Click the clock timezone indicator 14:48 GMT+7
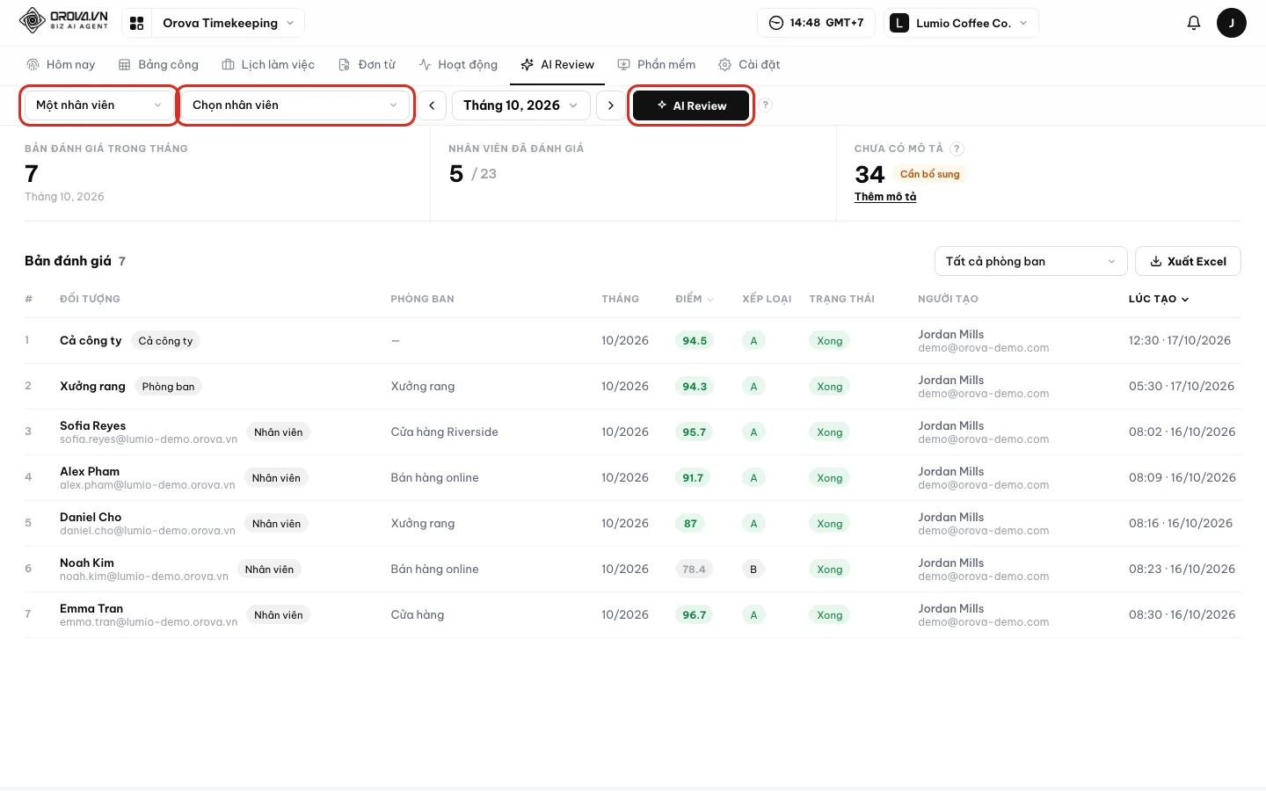The image size is (1266, 791). coord(816,23)
